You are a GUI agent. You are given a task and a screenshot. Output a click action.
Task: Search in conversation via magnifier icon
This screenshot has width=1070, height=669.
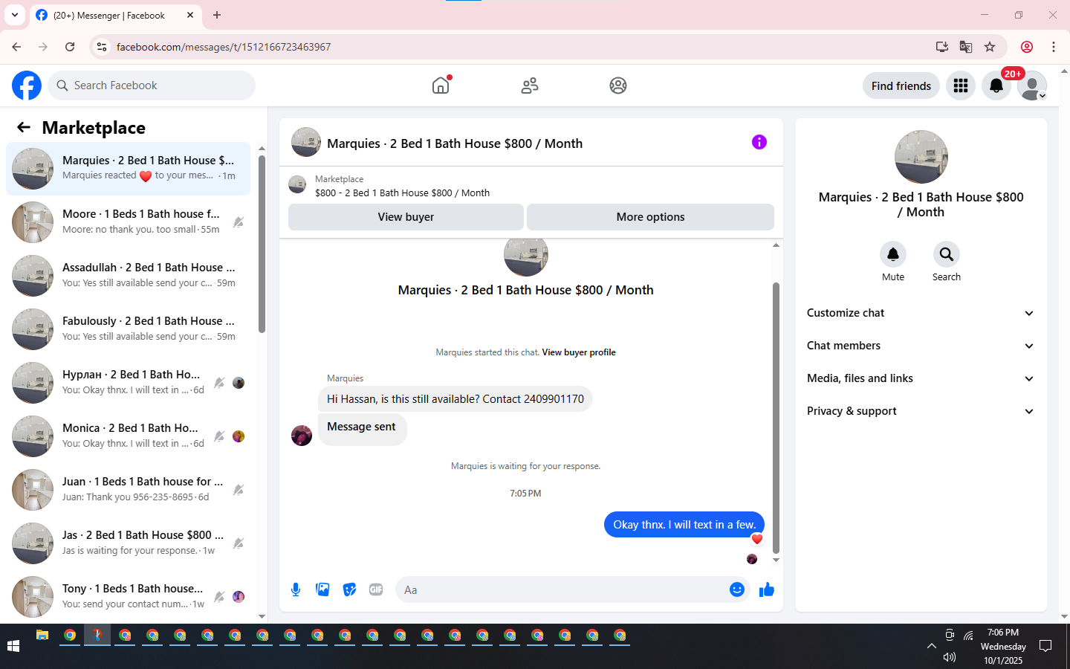(x=947, y=254)
